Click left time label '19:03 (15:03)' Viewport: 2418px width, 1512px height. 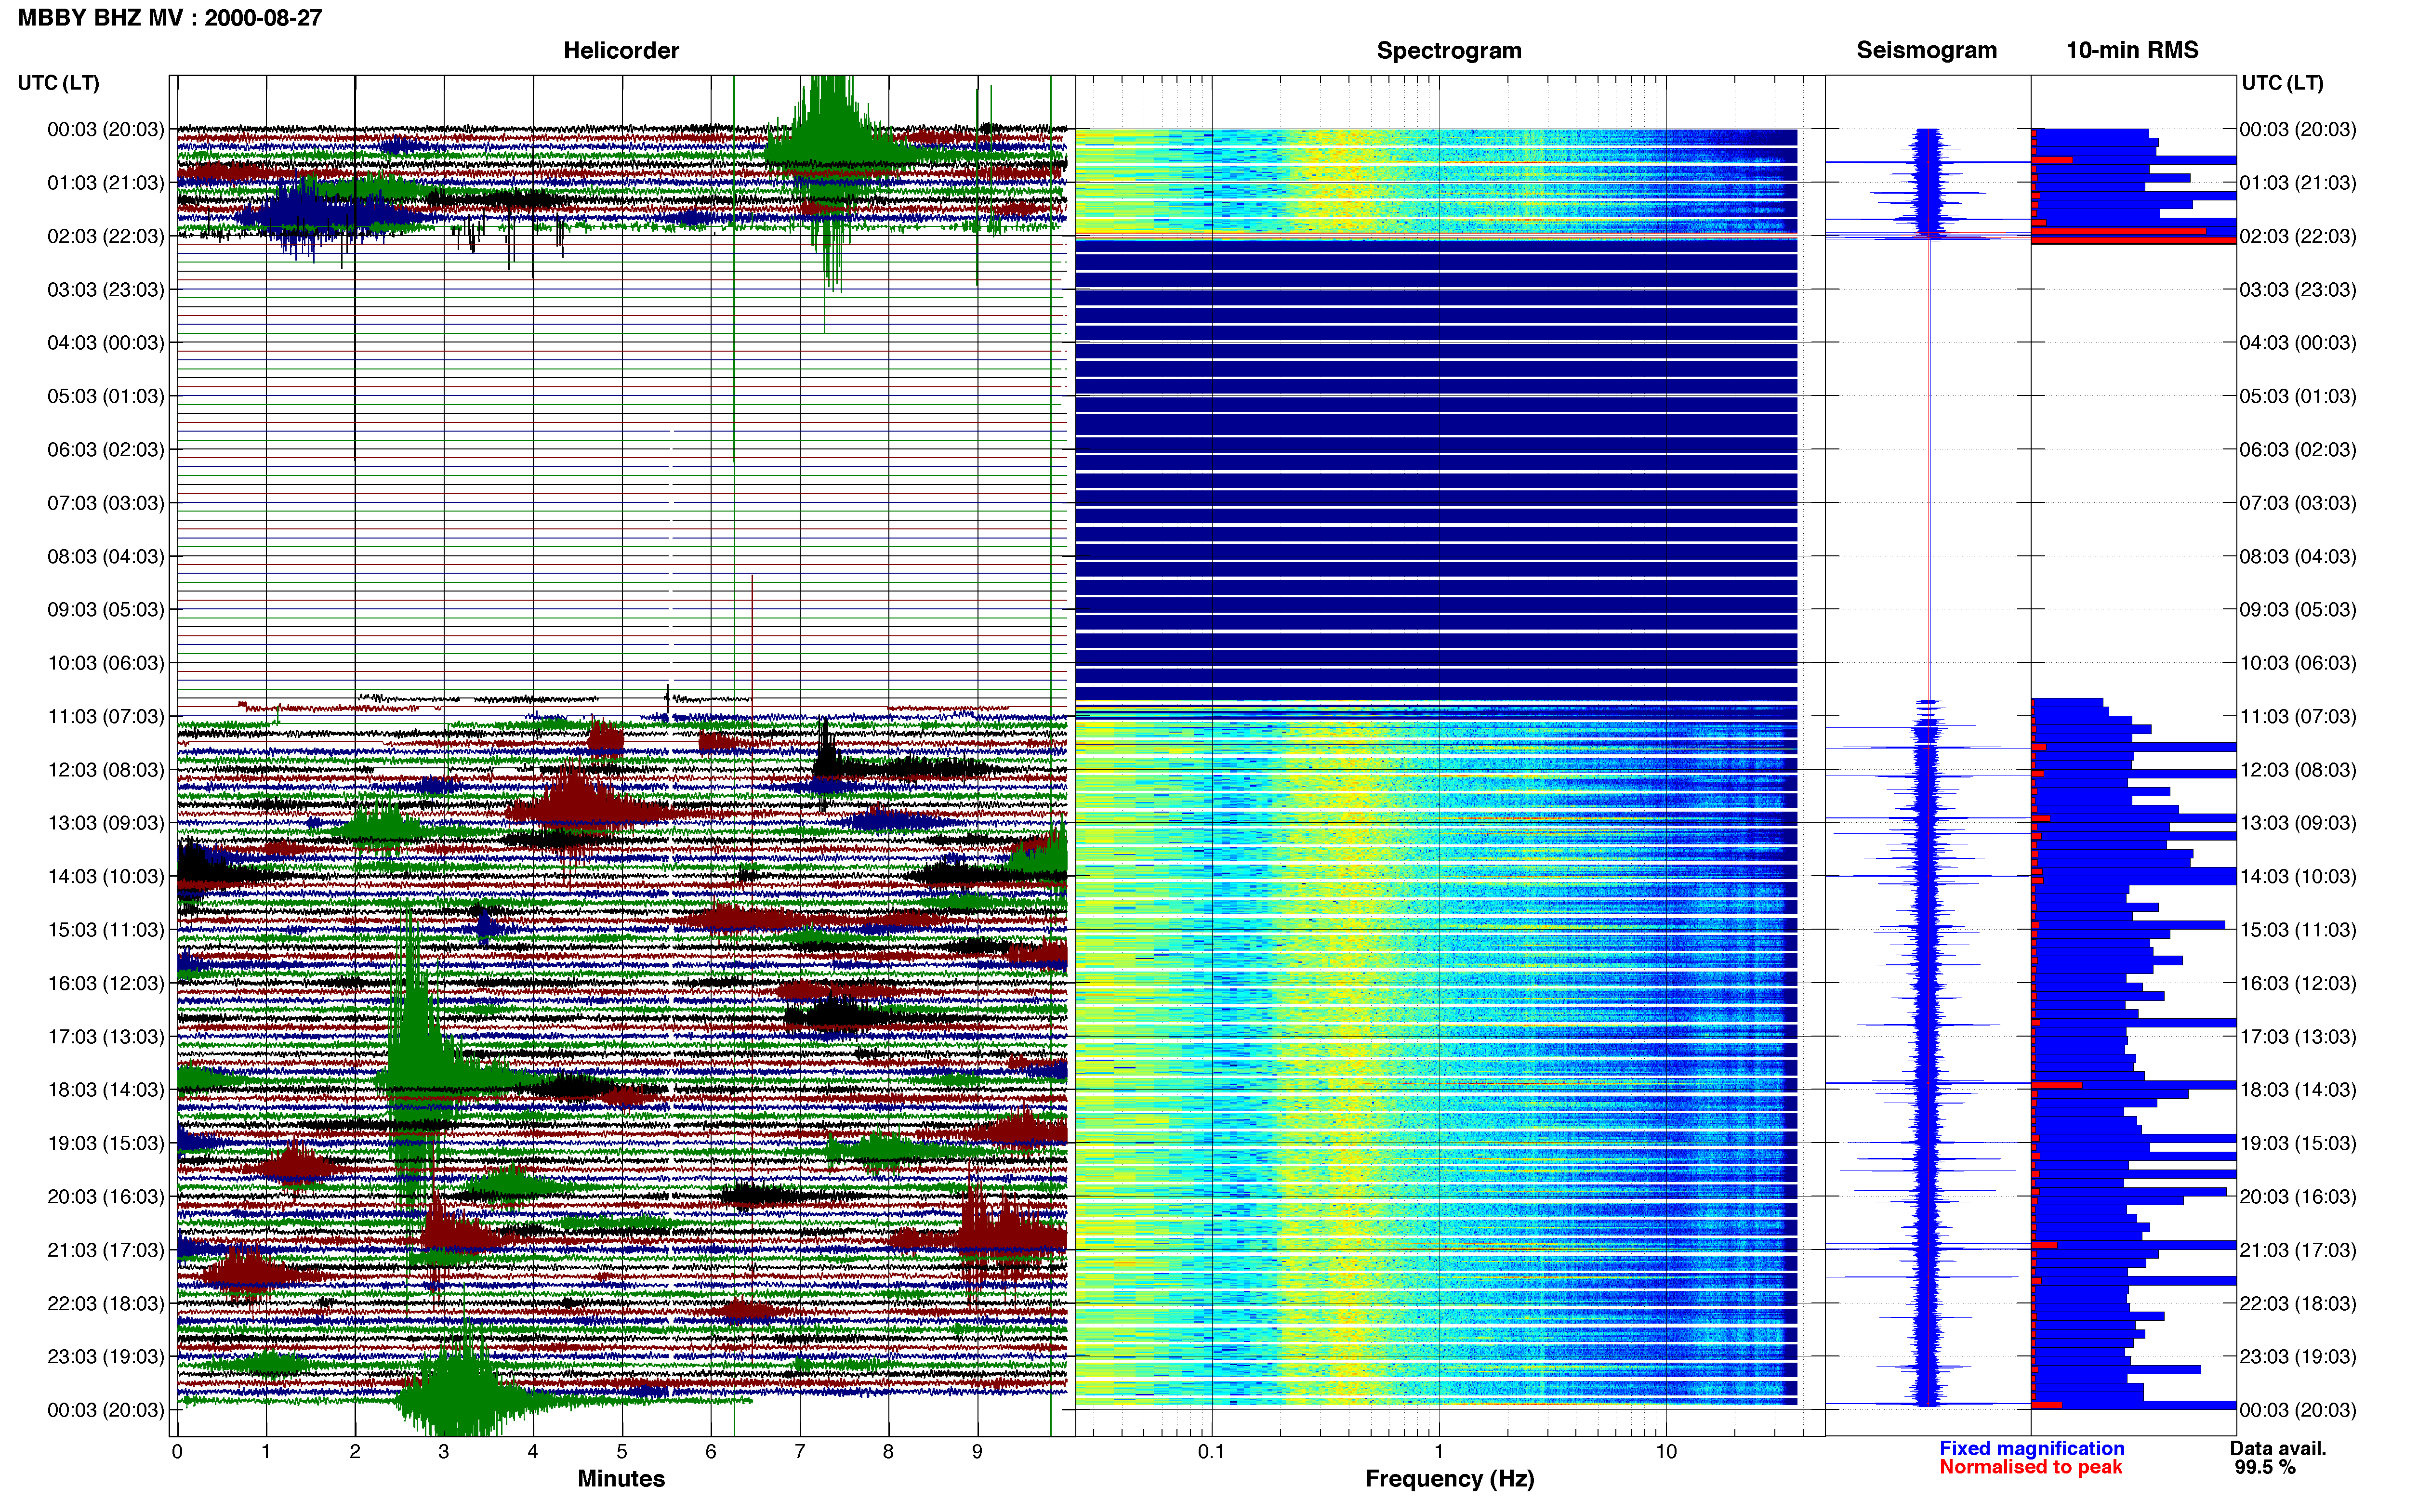tap(106, 1143)
